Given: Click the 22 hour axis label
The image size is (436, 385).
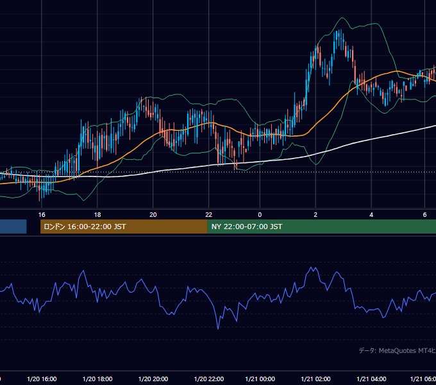Looking at the screenshot, I should [x=208, y=215].
